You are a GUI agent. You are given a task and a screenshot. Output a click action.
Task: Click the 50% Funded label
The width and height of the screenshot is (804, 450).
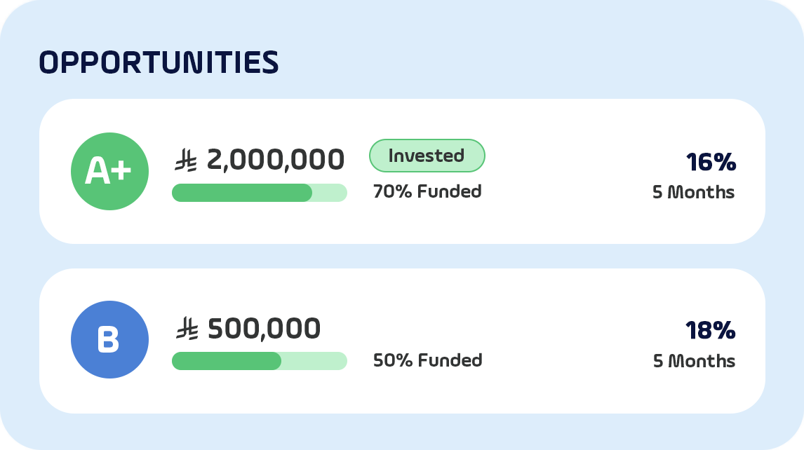pyautogui.click(x=427, y=360)
